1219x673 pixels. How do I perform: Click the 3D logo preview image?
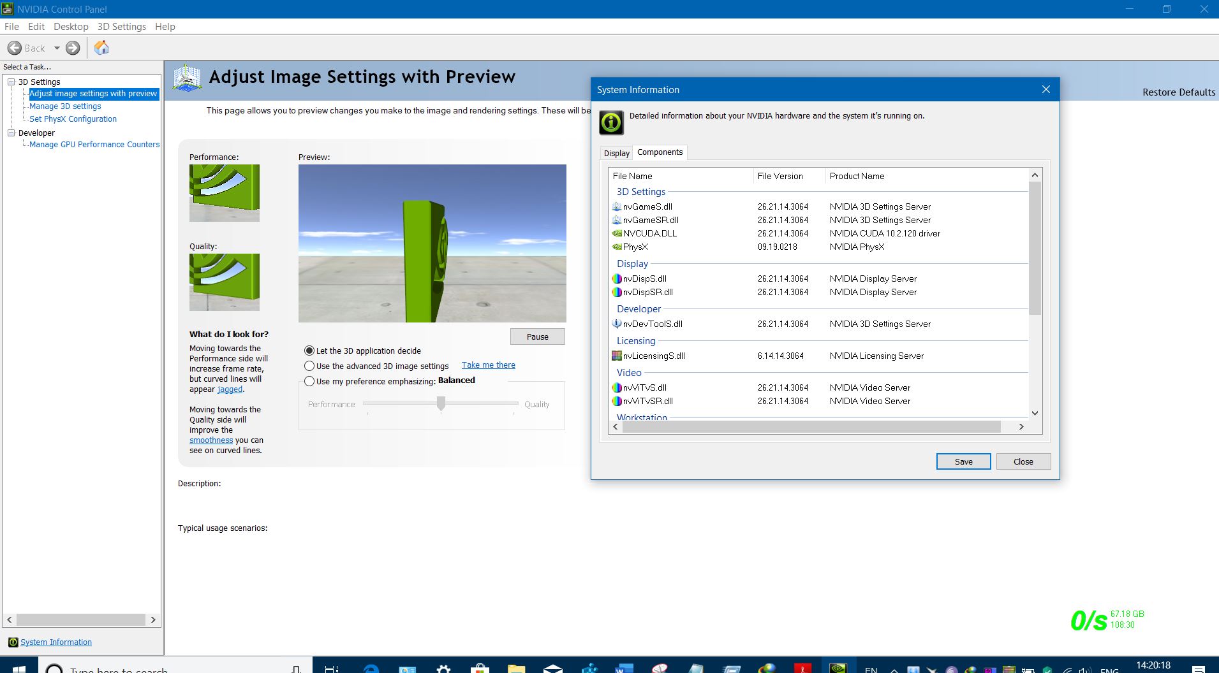pos(432,243)
